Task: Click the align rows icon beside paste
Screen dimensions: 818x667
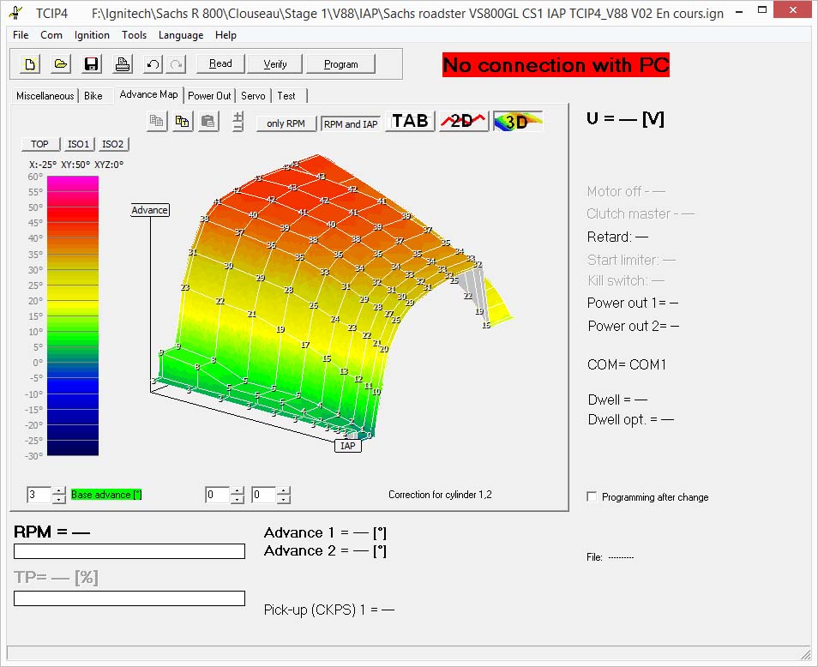Action: (x=238, y=122)
